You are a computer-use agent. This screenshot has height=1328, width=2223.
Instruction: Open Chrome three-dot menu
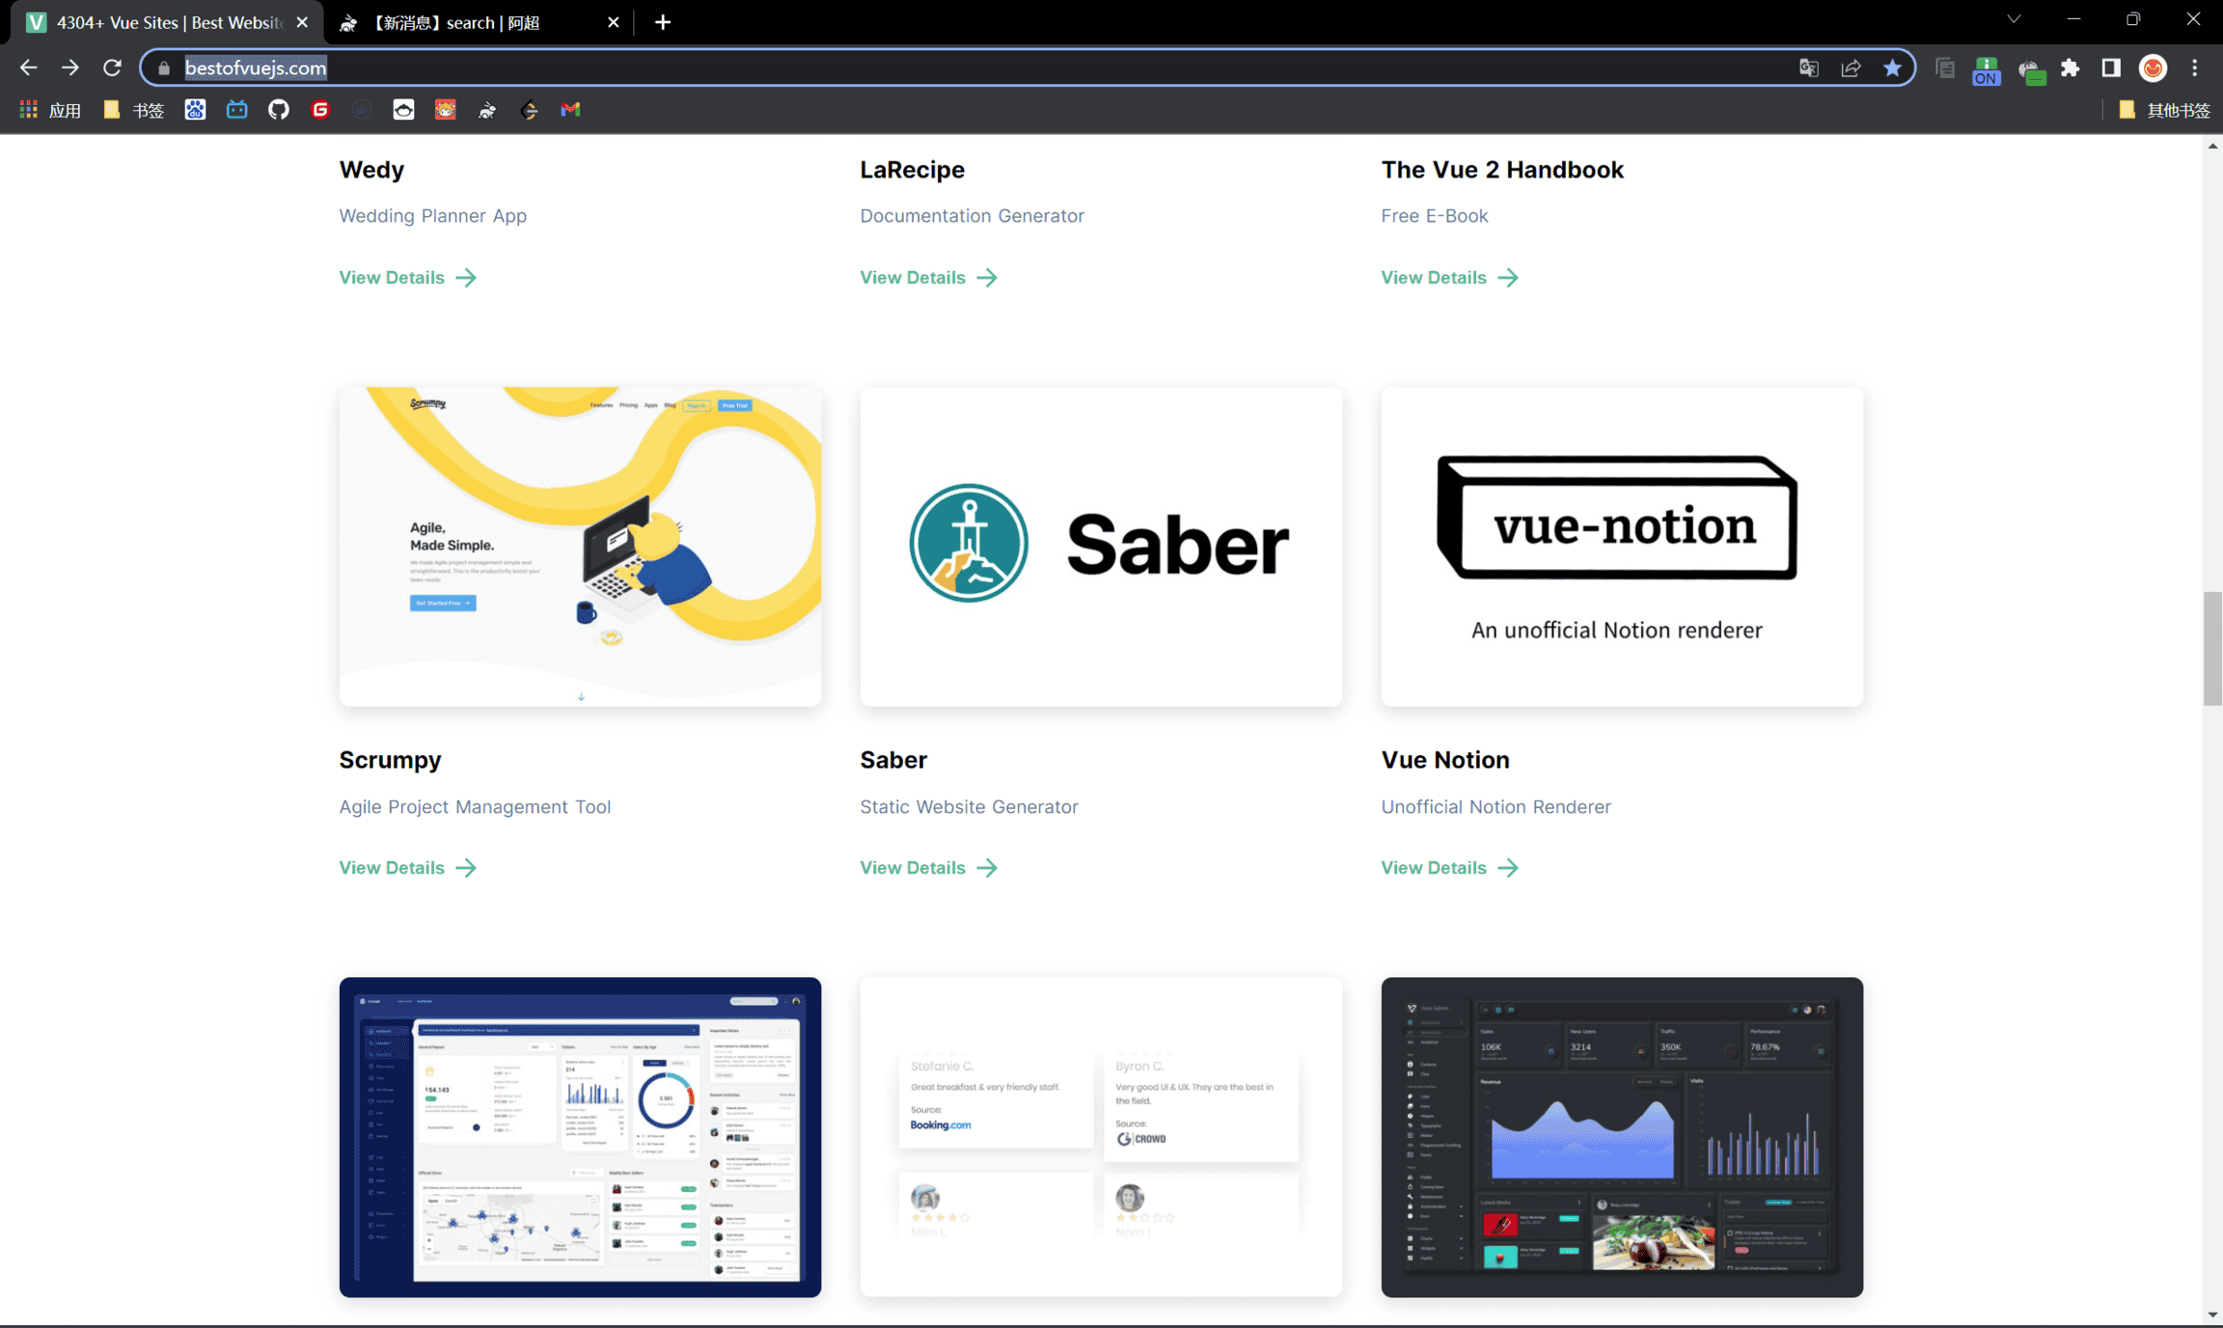point(2195,68)
